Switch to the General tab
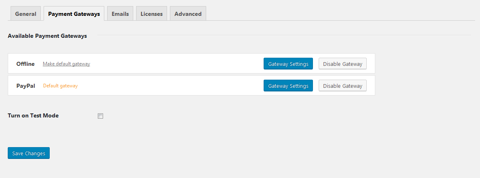480x178 pixels. [x=26, y=14]
